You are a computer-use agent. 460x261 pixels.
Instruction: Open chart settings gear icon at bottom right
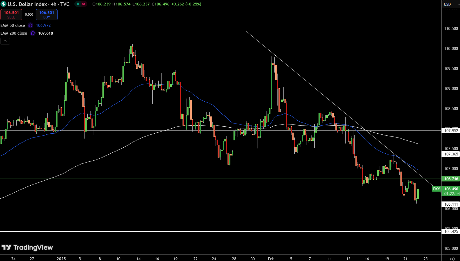tap(452, 258)
